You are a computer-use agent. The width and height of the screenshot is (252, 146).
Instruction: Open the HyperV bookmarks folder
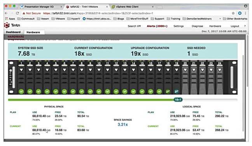coord(73,19)
